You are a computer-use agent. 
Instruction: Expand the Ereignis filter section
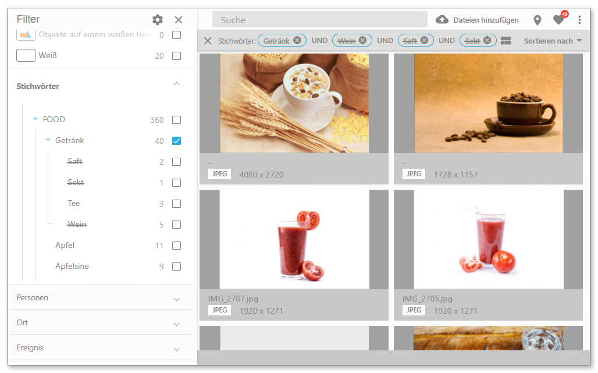[177, 349]
